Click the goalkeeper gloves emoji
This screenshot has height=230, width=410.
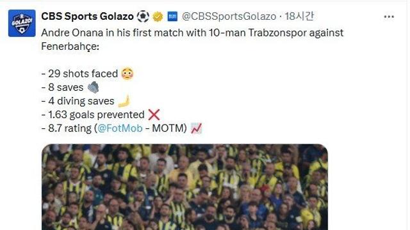(x=94, y=88)
